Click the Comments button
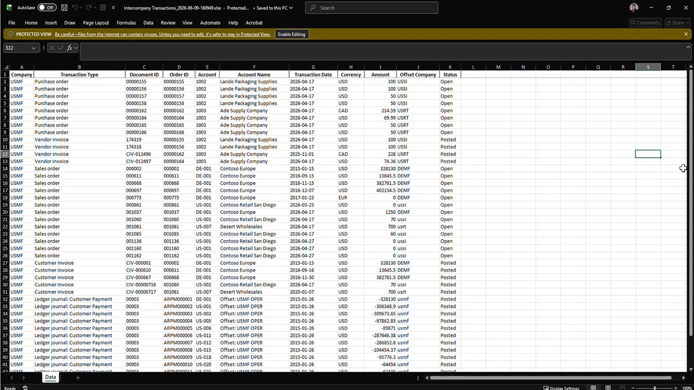The image size is (694, 390). [645, 23]
